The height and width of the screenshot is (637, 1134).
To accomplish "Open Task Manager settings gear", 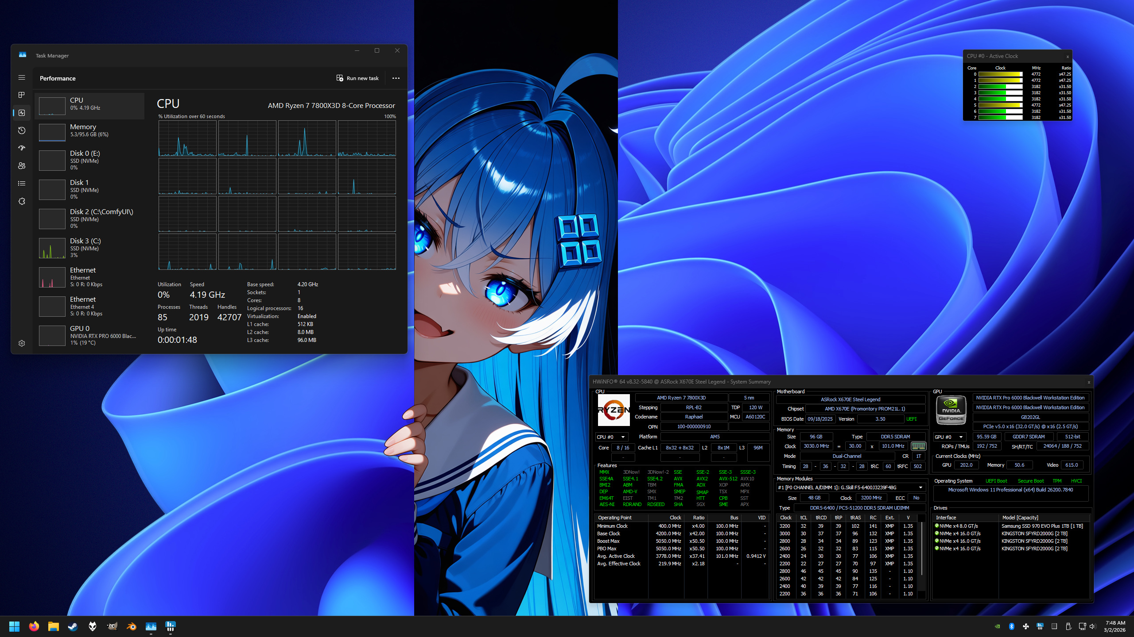I will (22, 343).
